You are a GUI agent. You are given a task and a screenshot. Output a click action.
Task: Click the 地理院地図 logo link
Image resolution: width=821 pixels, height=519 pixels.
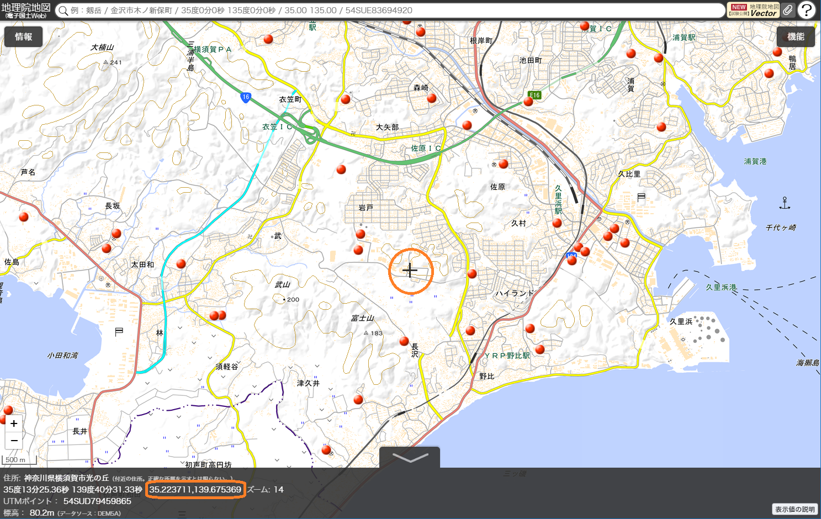(26, 10)
